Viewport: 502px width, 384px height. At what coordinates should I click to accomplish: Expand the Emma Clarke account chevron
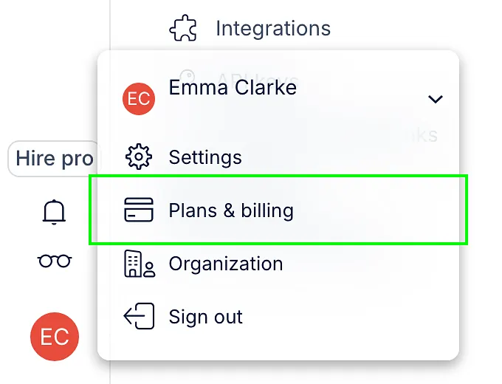(436, 99)
